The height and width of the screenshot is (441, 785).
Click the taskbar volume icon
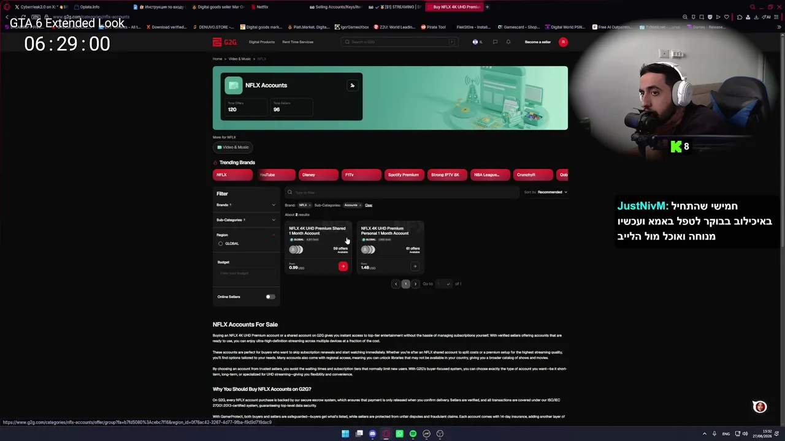pyautogui.click(x=745, y=434)
